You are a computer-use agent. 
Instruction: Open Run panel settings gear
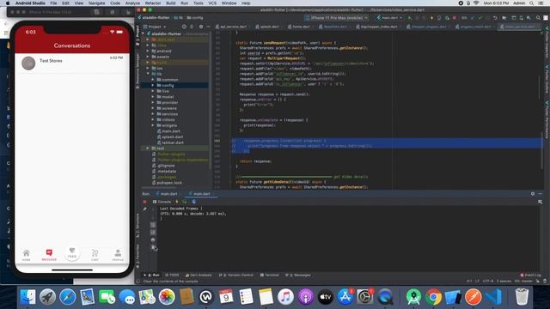(x=533, y=194)
